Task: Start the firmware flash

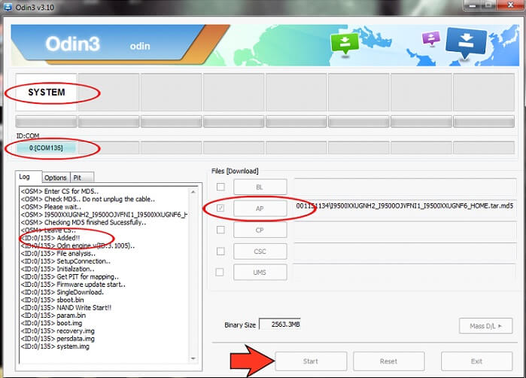Action: [x=311, y=361]
